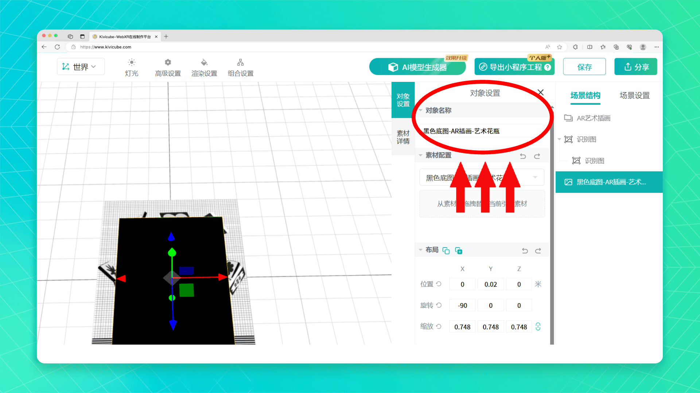This screenshot has height=393, width=700.
Task: Reset rotation with 旋转 reset icon
Action: [x=439, y=305]
